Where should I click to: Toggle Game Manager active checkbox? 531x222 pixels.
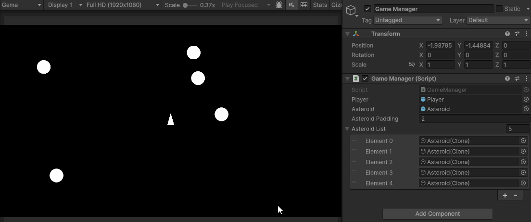coord(367,9)
